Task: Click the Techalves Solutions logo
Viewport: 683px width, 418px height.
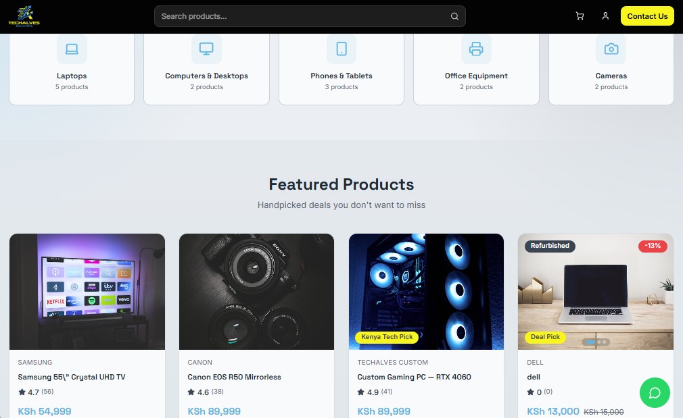Action: [24, 16]
